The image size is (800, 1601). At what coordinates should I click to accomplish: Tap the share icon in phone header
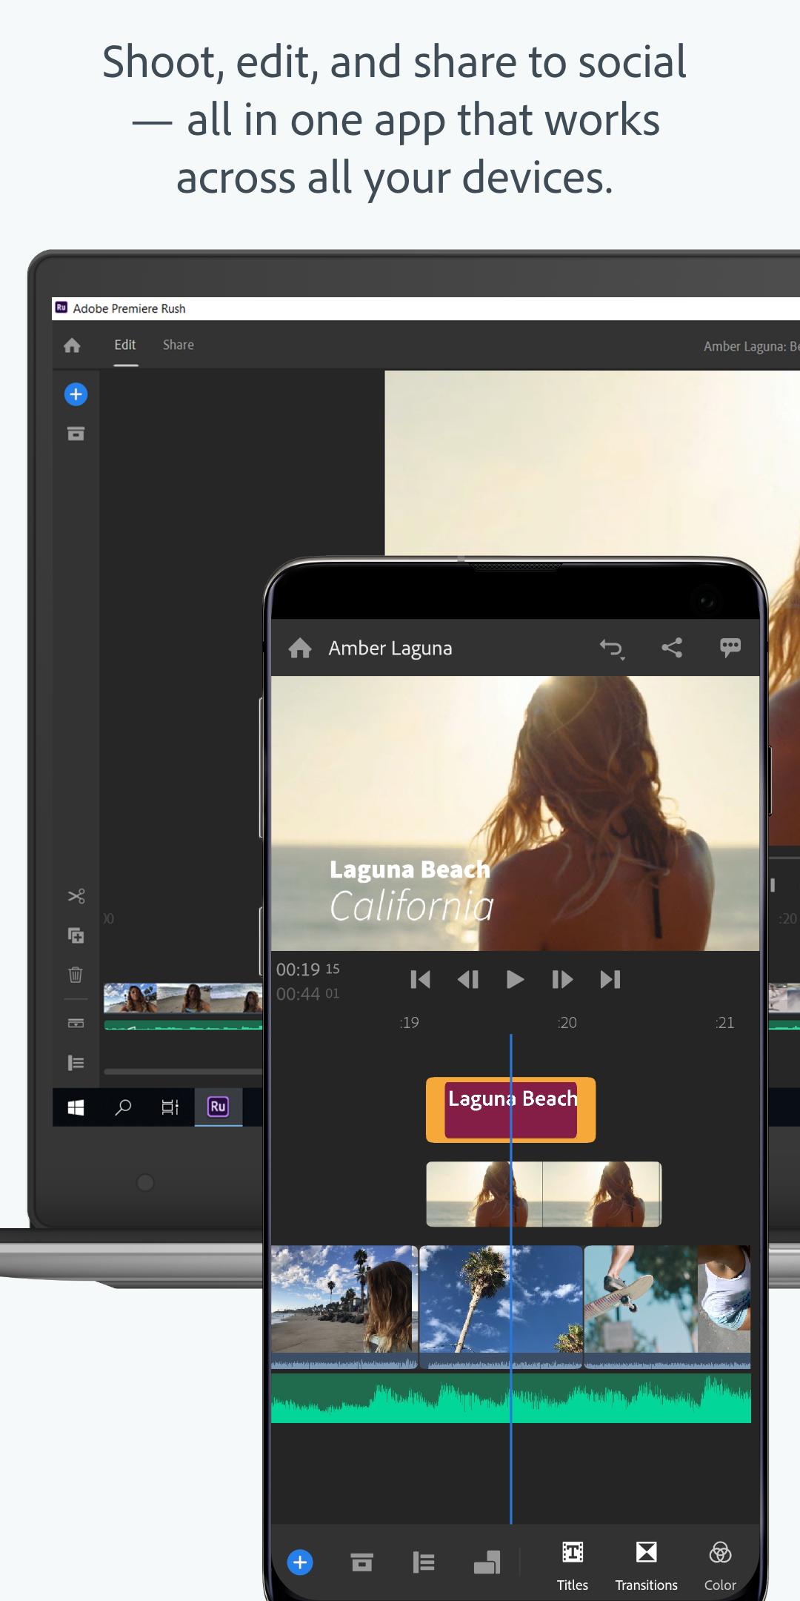point(672,648)
